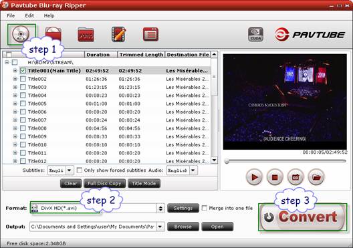Click the Full Disc Copy button
This screenshot has height=248, width=353.
pos(104,184)
